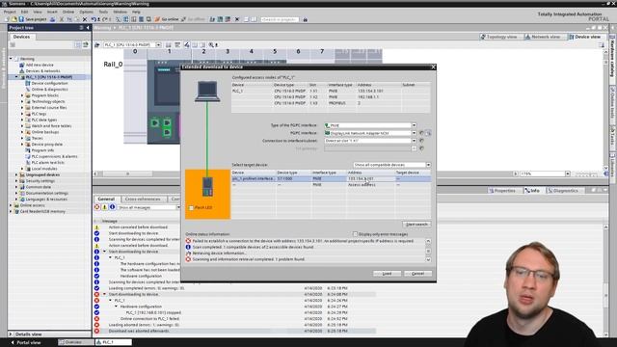Image resolution: width=617 pixels, height=347 pixels.
Task: Click Search in project field
Action: (280, 19)
